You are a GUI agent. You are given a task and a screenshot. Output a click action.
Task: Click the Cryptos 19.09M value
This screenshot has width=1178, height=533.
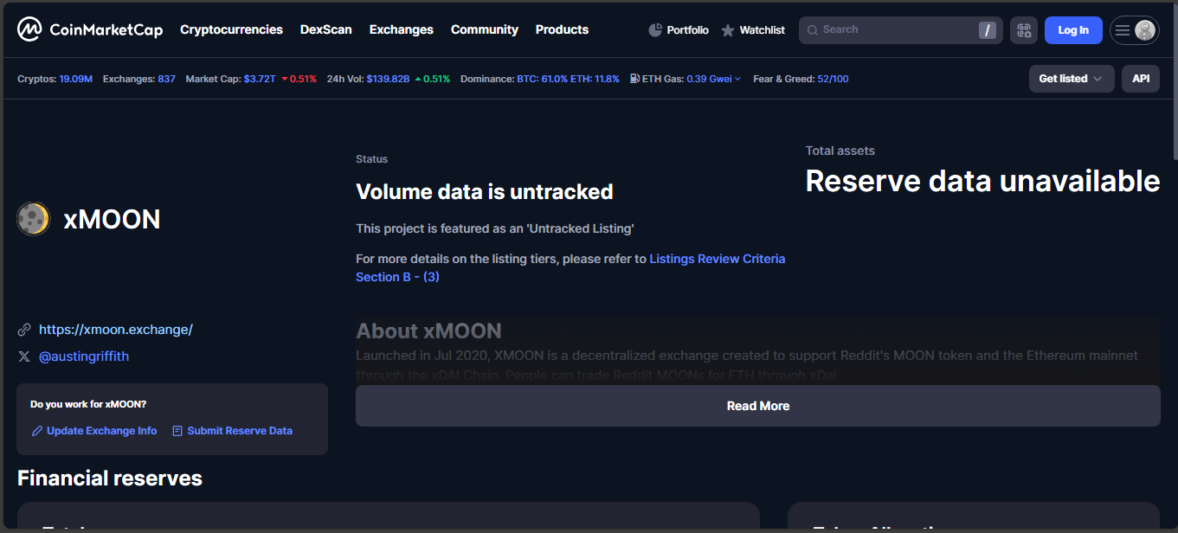pyautogui.click(x=75, y=79)
